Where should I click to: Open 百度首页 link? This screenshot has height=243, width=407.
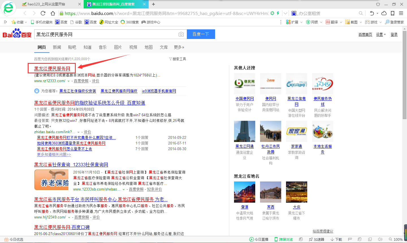coord(365,34)
